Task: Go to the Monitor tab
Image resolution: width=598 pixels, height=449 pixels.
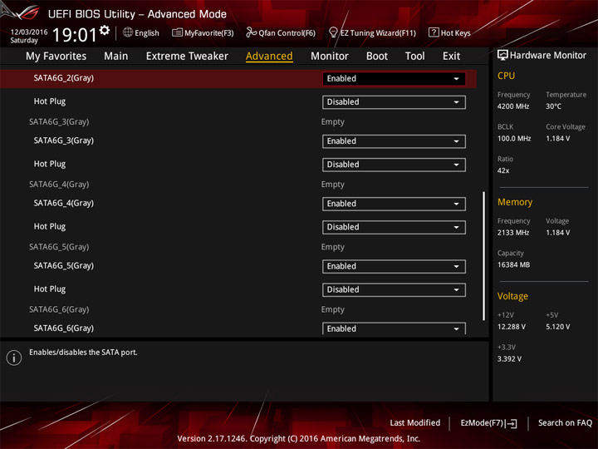Action: tap(330, 57)
